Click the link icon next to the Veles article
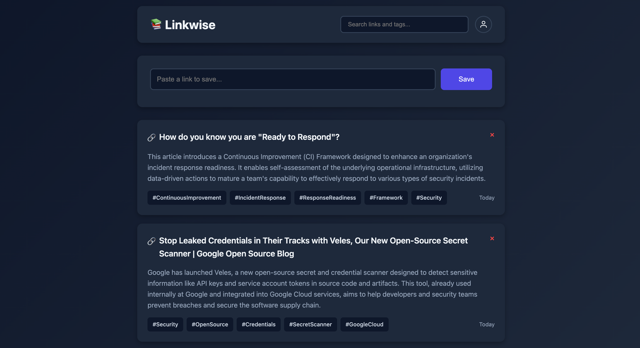The width and height of the screenshot is (640, 348). coord(152,241)
